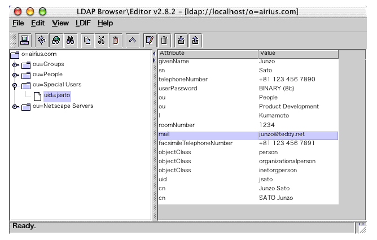Collapse the ou=Special Users tree node
This screenshot has width=377, height=240.
15,86
